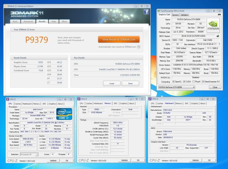The width and height of the screenshot is (228, 169).
Task: Click the GPU Clock 1140 MHz value
Action: click(177, 69)
